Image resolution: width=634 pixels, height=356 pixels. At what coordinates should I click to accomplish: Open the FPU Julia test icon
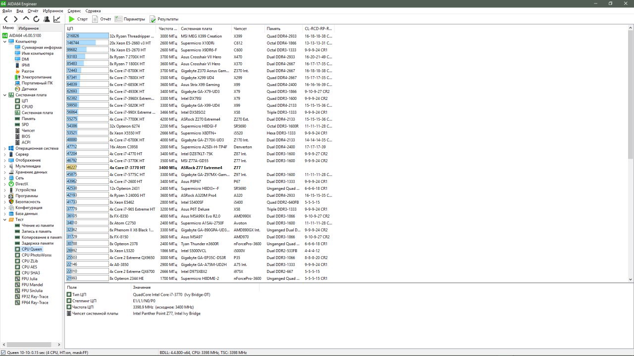coord(17,279)
